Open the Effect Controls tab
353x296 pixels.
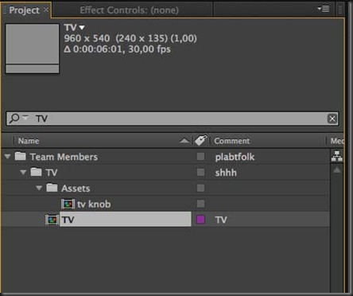pyautogui.click(x=129, y=10)
